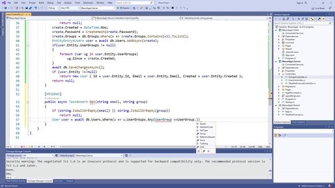
Task: Switch to the Team Explorer tab
Action: tap(298, 122)
